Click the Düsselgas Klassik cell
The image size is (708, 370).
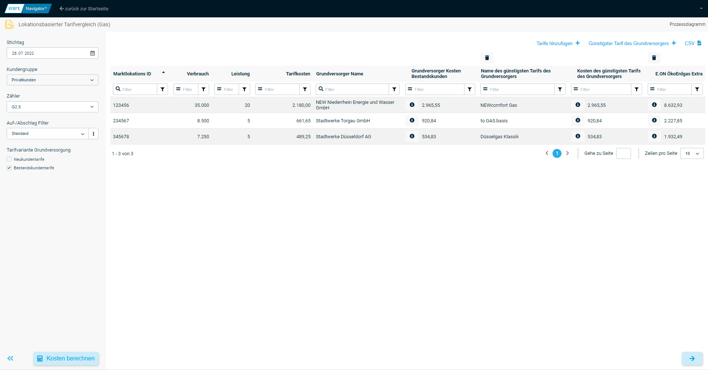[x=500, y=137]
